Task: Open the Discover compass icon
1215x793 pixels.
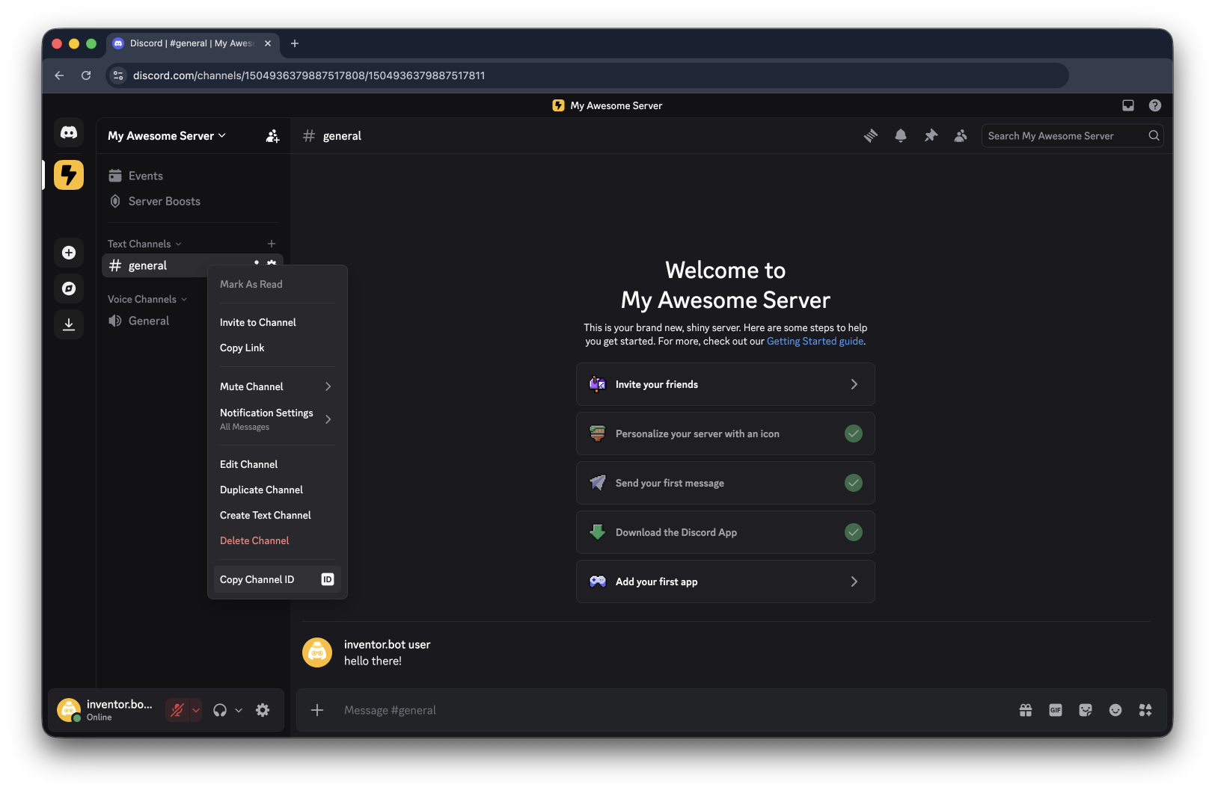Action: click(69, 288)
